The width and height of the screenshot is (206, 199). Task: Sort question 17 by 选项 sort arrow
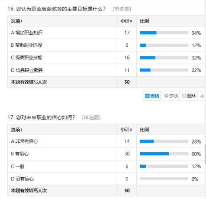pos(22,130)
